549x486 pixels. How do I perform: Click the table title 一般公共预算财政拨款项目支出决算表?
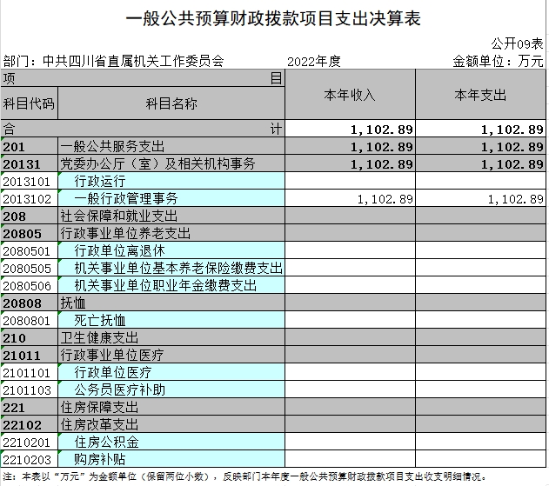273,18
